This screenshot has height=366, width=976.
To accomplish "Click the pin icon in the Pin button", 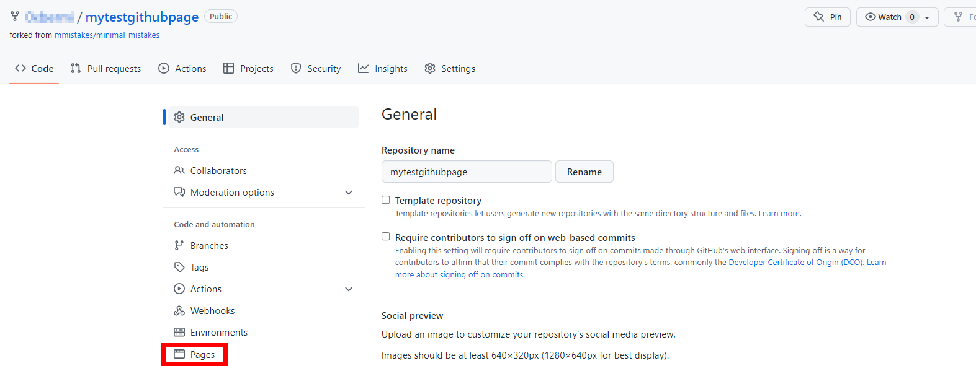I will coord(819,17).
